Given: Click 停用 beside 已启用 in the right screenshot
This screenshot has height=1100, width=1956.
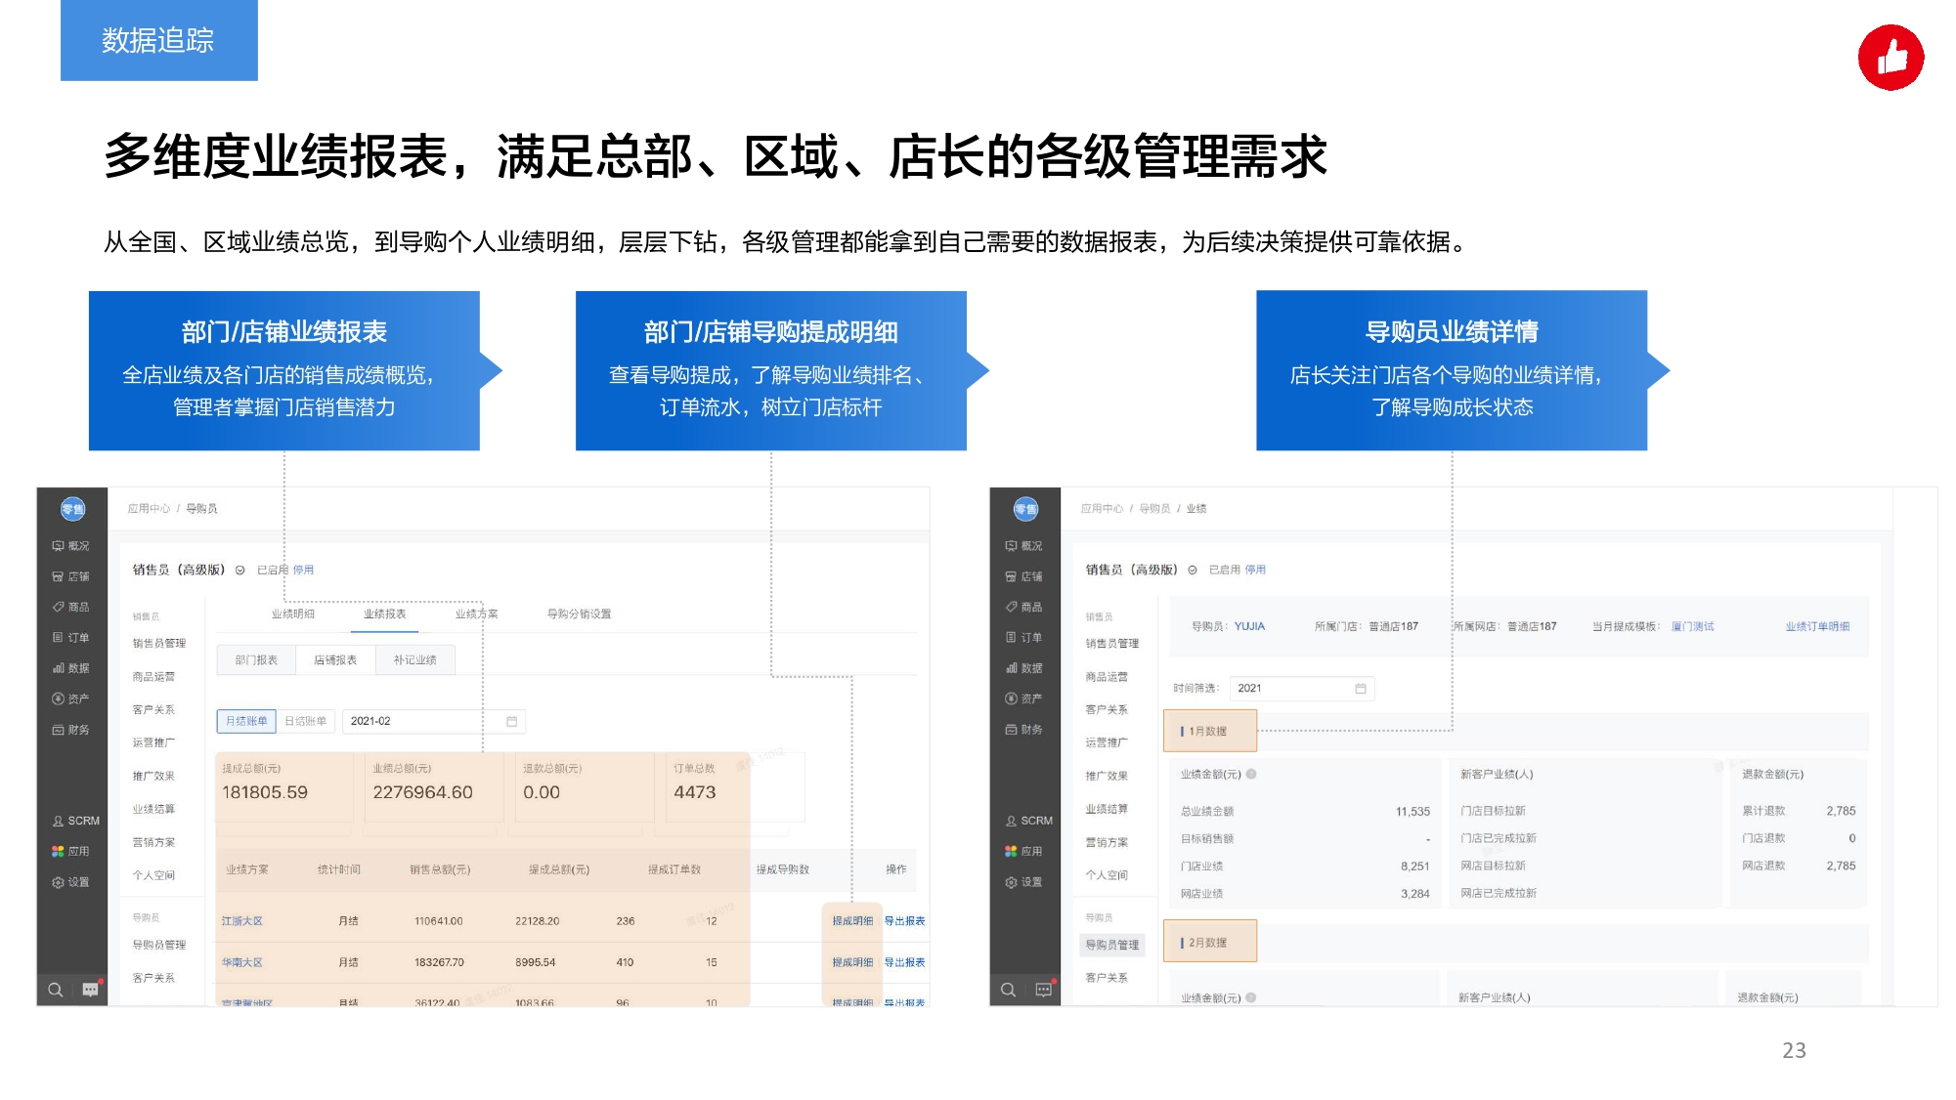Looking at the screenshot, I should tap(1255, 570).
